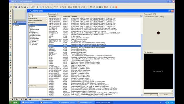Click the Zoom Out magnifier icon

click(46, 7)
